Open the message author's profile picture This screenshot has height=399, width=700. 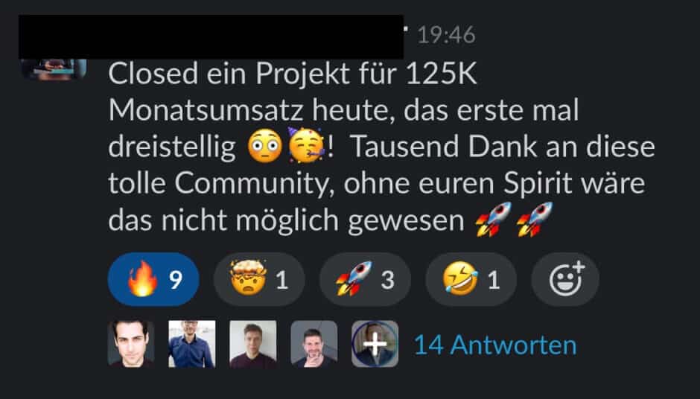click(54, 69)
